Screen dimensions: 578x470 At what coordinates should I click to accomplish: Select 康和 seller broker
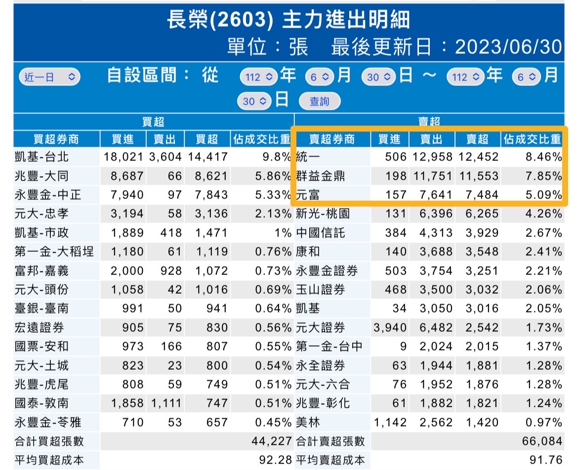pos(308,252)
